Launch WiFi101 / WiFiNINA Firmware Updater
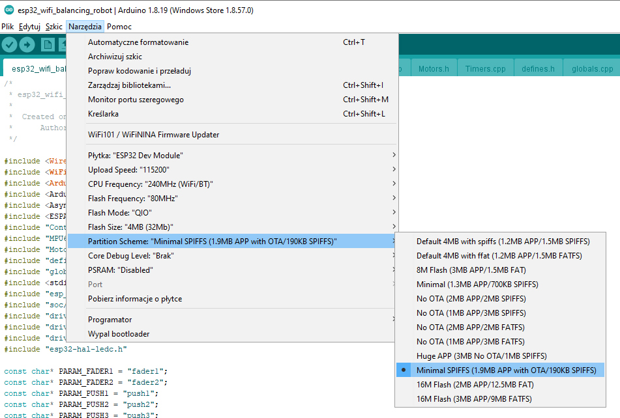 point(232,135)
